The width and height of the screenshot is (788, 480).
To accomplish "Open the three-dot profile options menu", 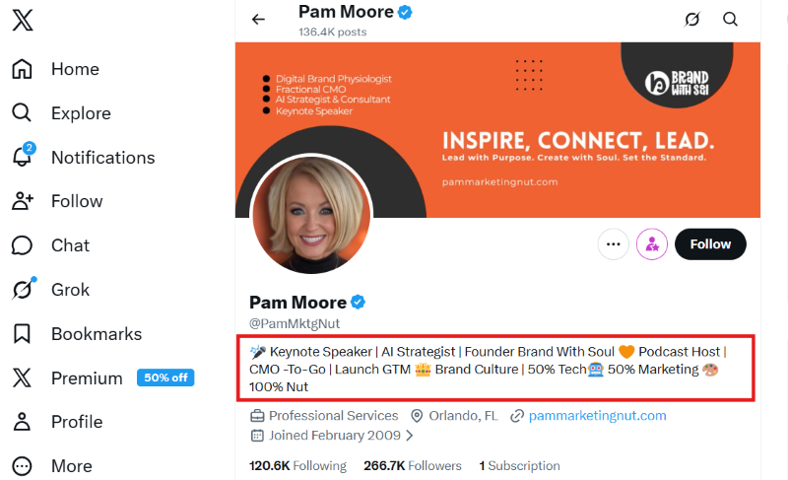I will point(613,243).
